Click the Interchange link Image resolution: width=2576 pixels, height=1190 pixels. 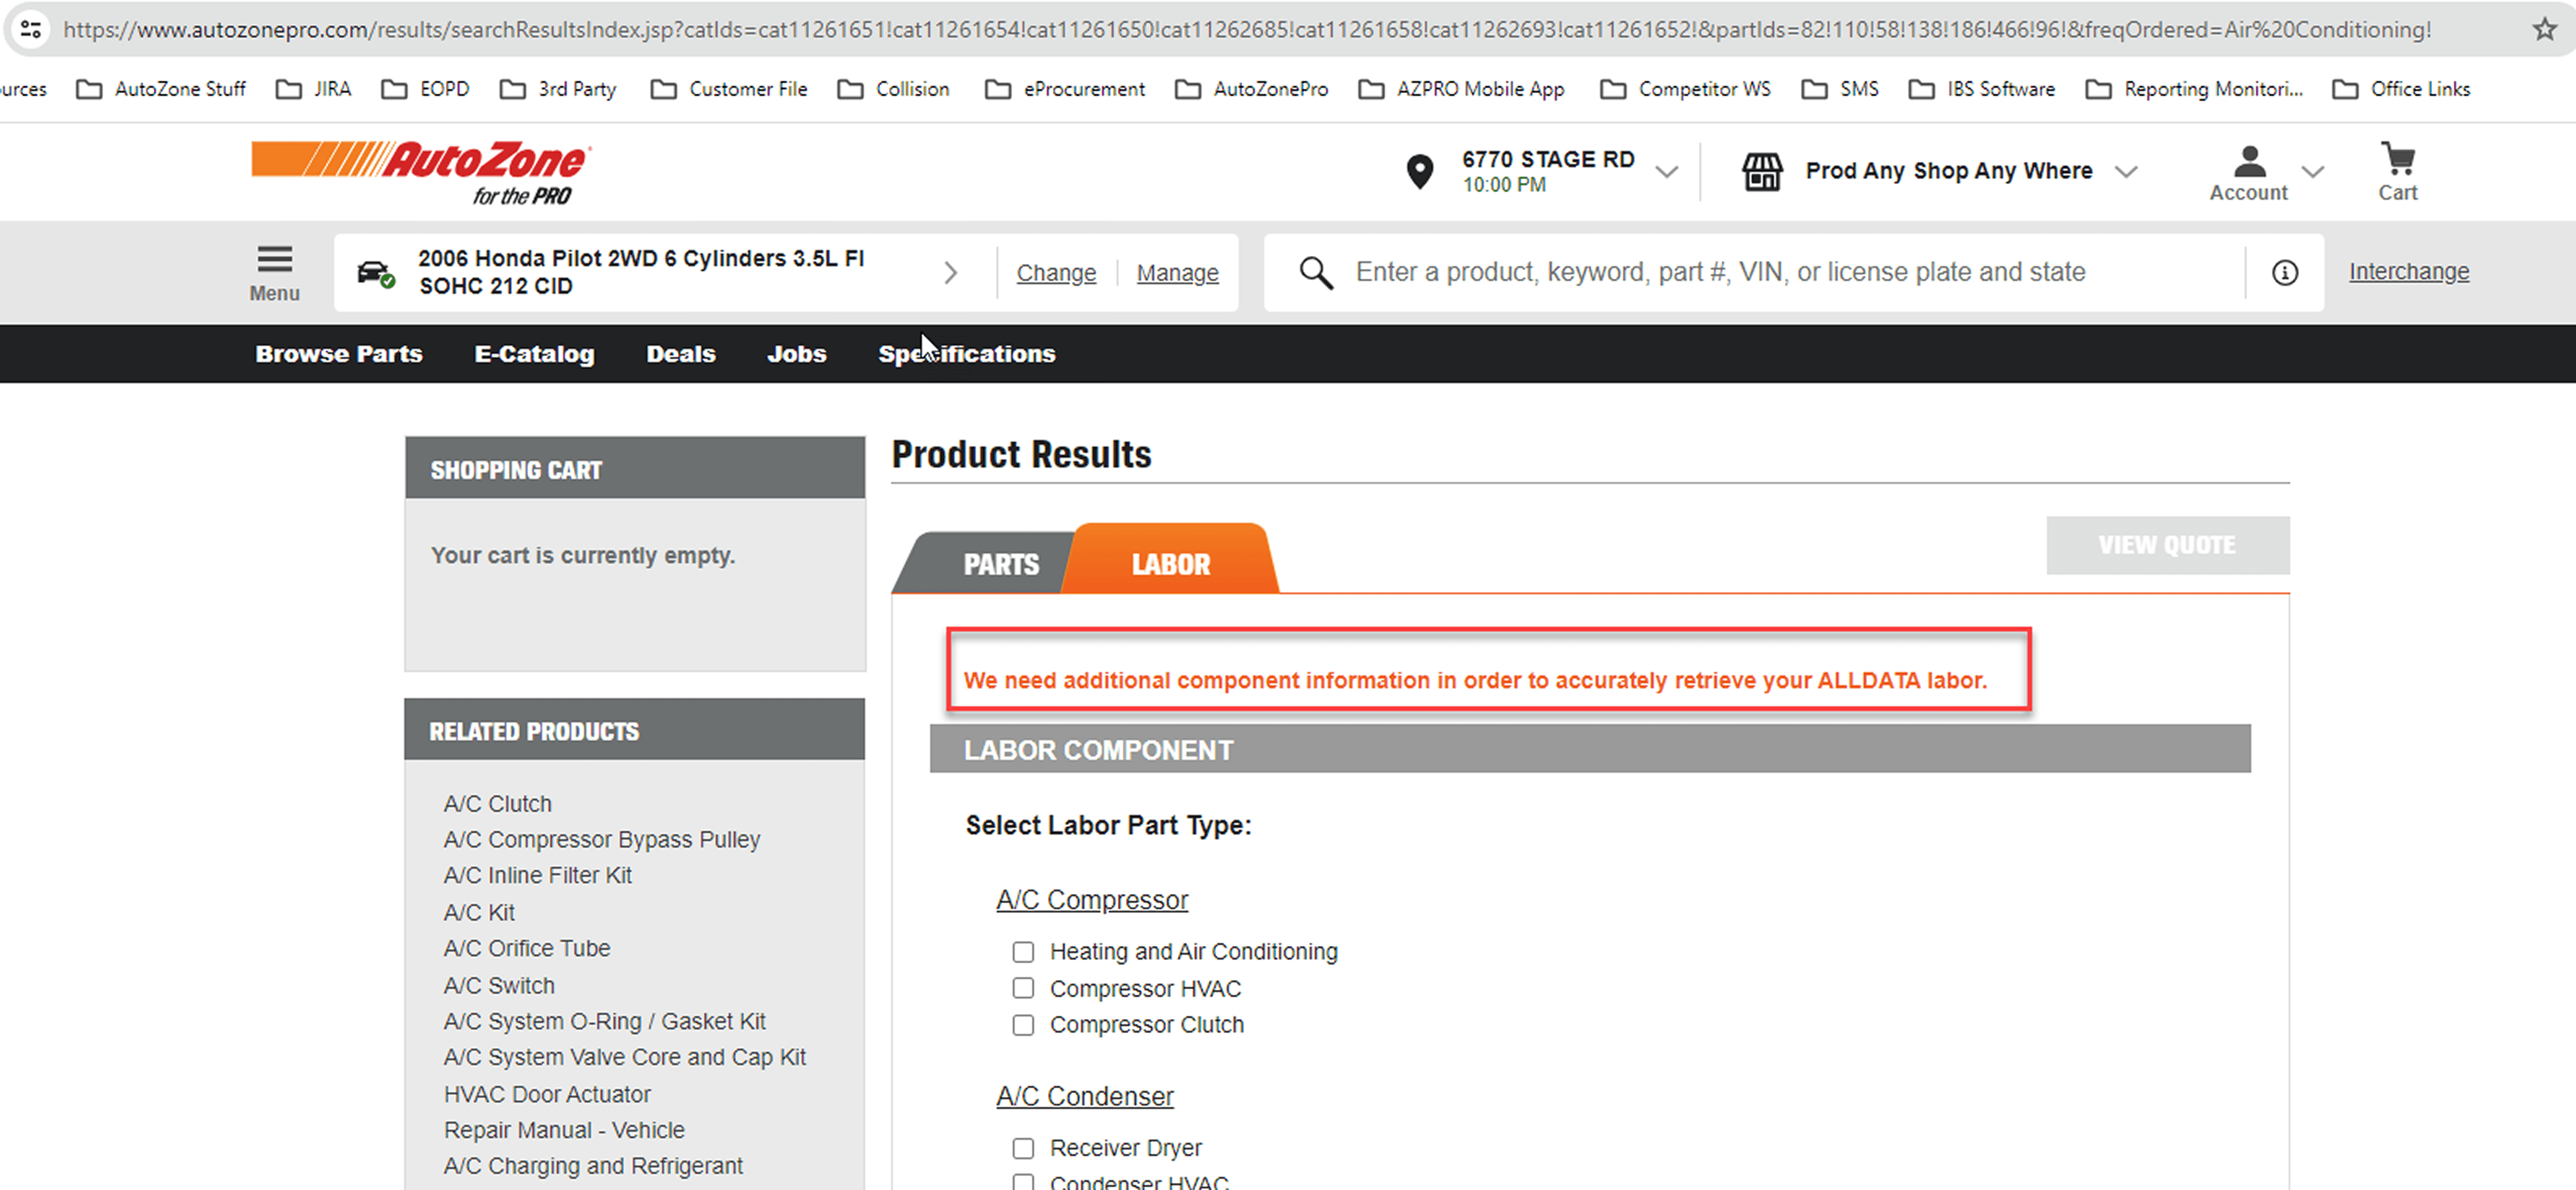click(2408, 272)
